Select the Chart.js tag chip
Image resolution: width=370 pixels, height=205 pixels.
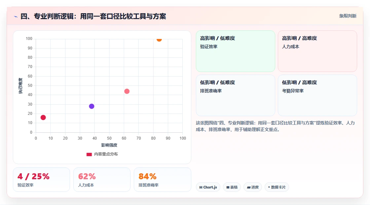[208, 187]
